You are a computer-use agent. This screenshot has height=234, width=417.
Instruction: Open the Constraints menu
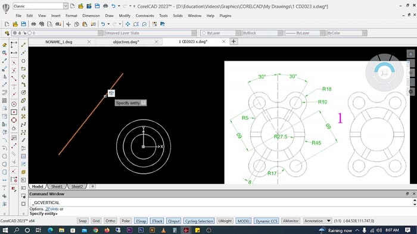point(145,15)
